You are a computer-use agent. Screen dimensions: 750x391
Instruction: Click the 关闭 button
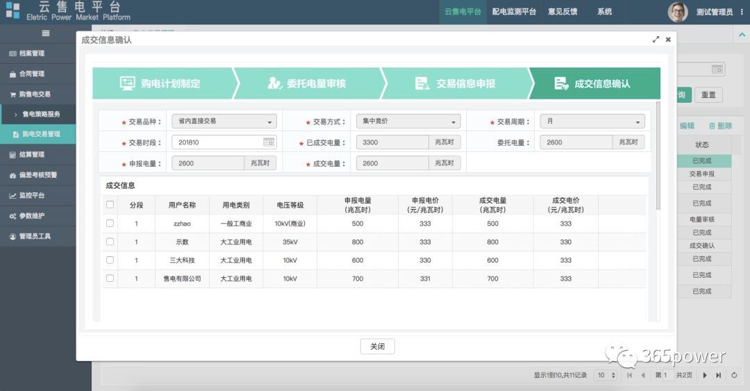coord(377,347)
